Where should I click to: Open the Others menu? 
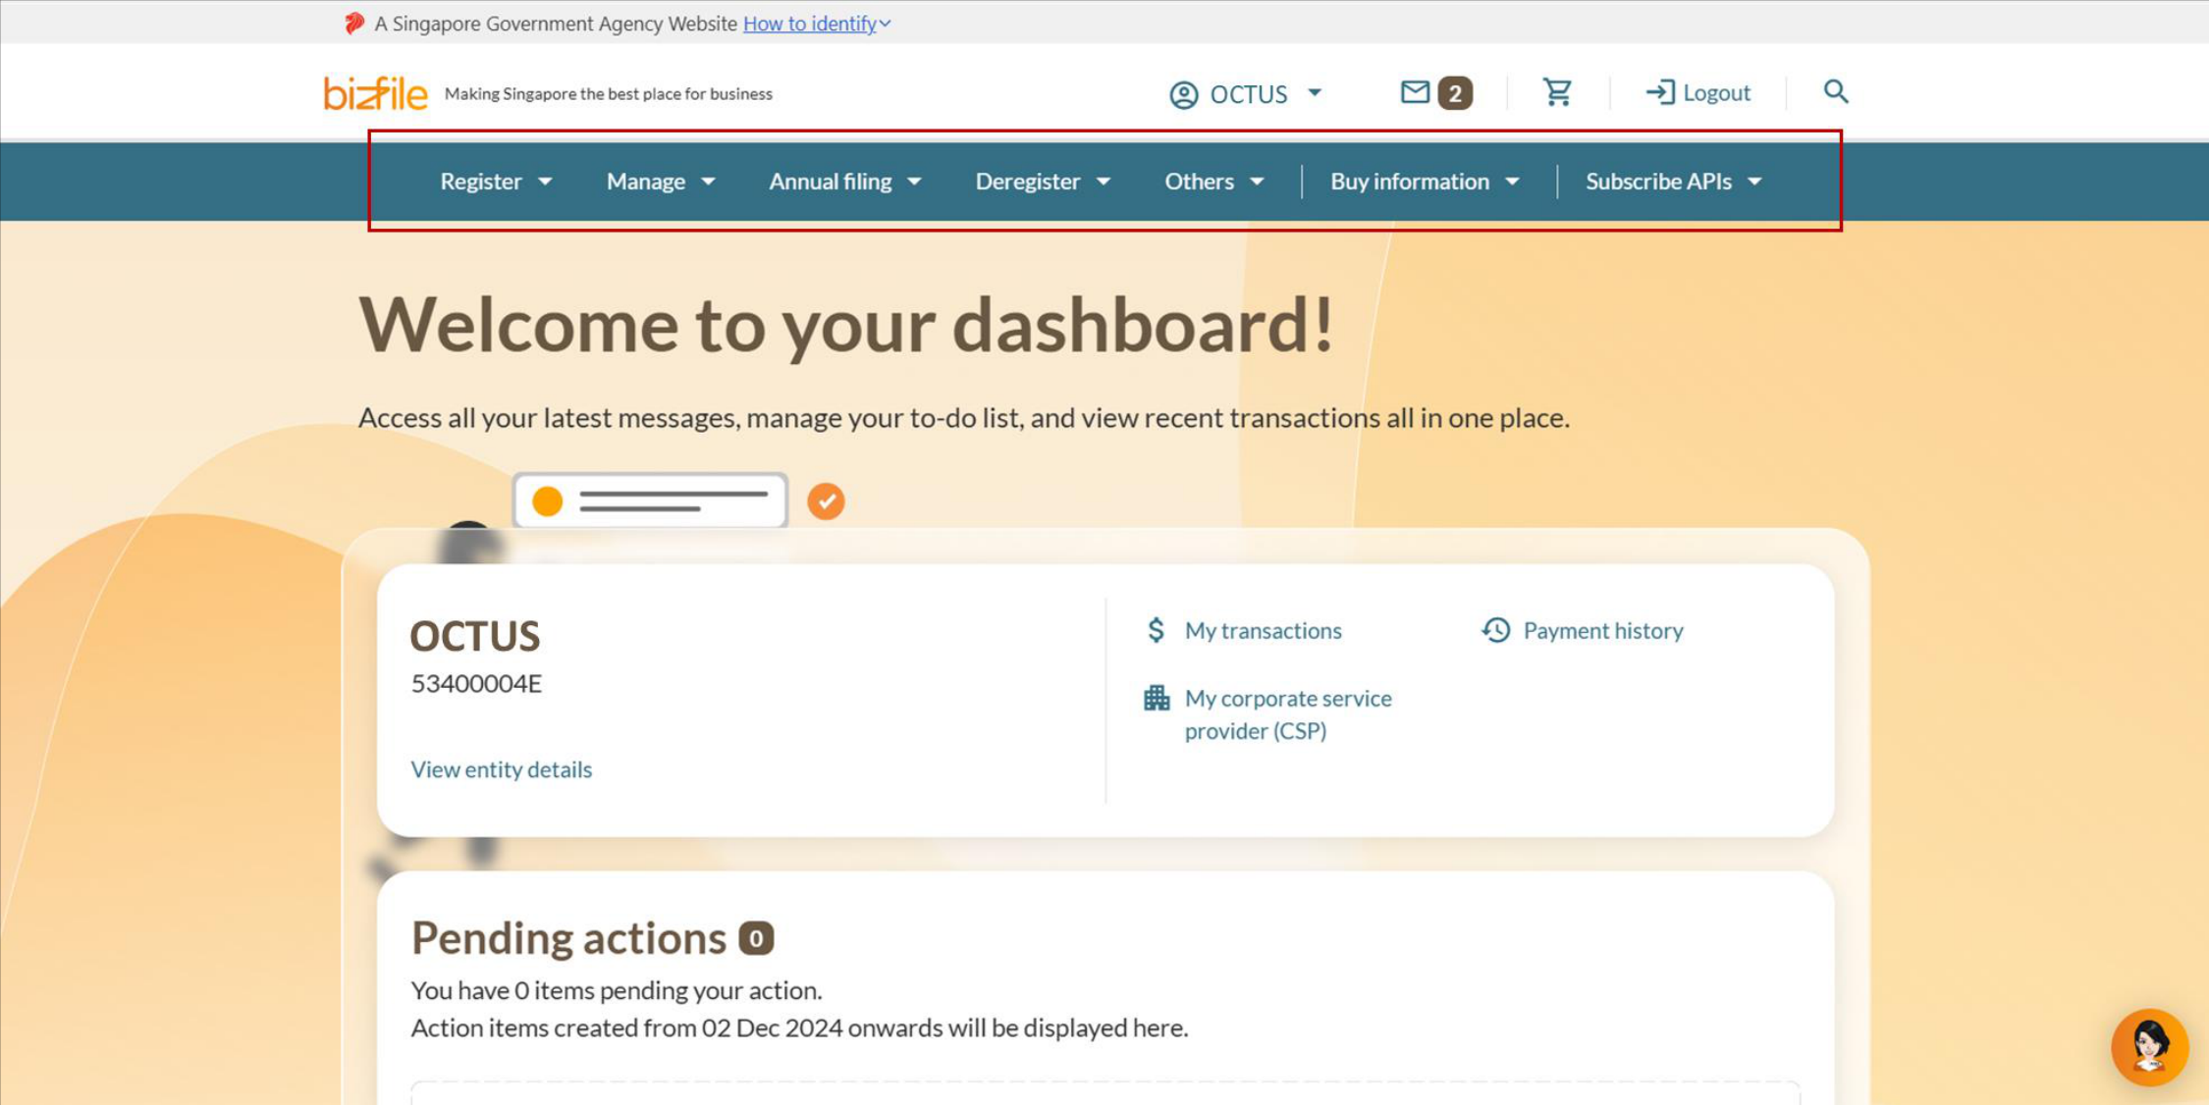1214,182
